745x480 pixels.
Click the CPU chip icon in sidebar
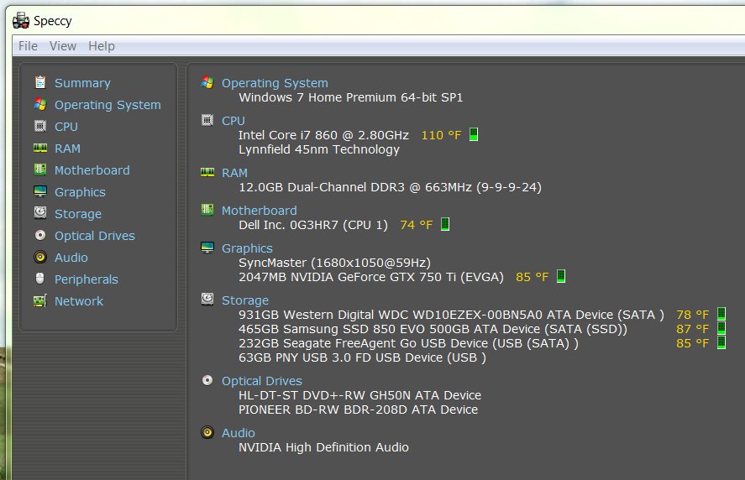point(39,126)
